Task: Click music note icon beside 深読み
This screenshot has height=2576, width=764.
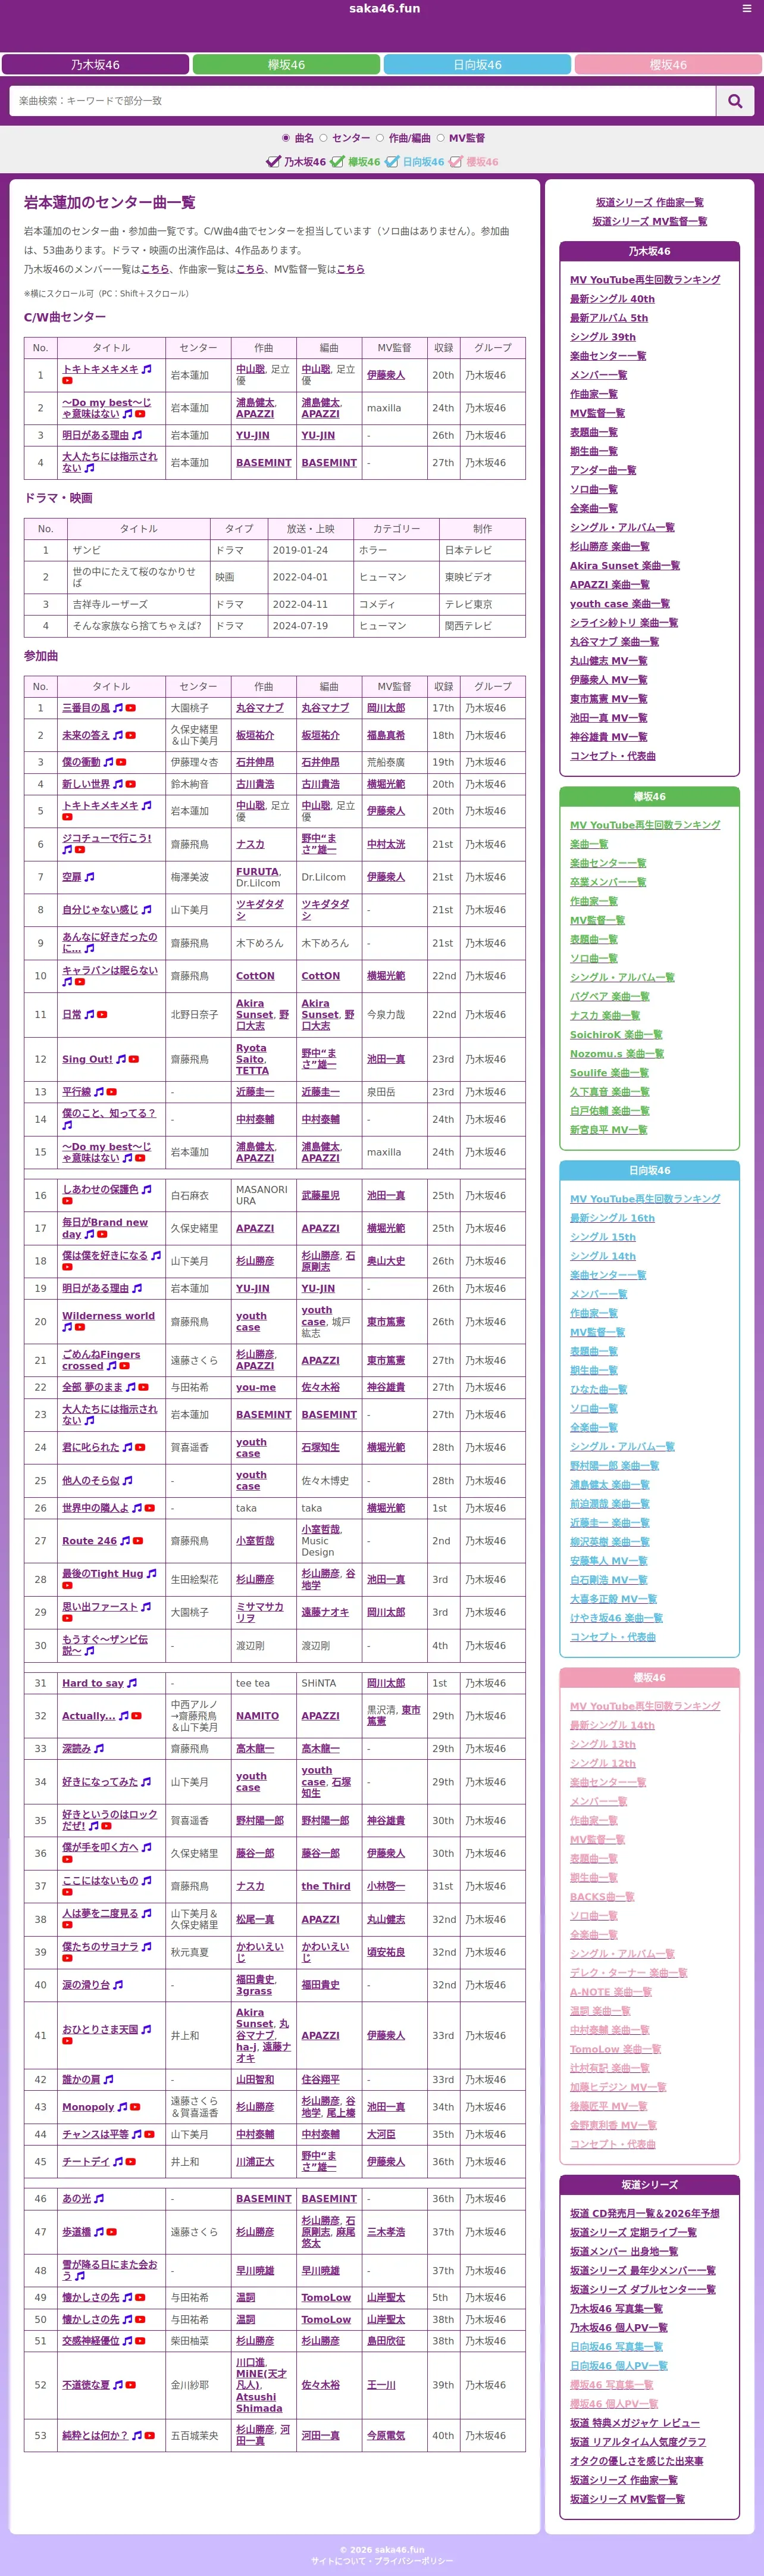Action: tap(99, 1749)
